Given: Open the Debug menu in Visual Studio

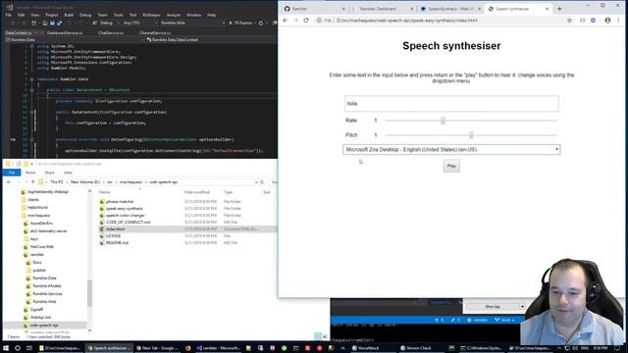Looking at the screenshot, I should (x=85, y=15).
